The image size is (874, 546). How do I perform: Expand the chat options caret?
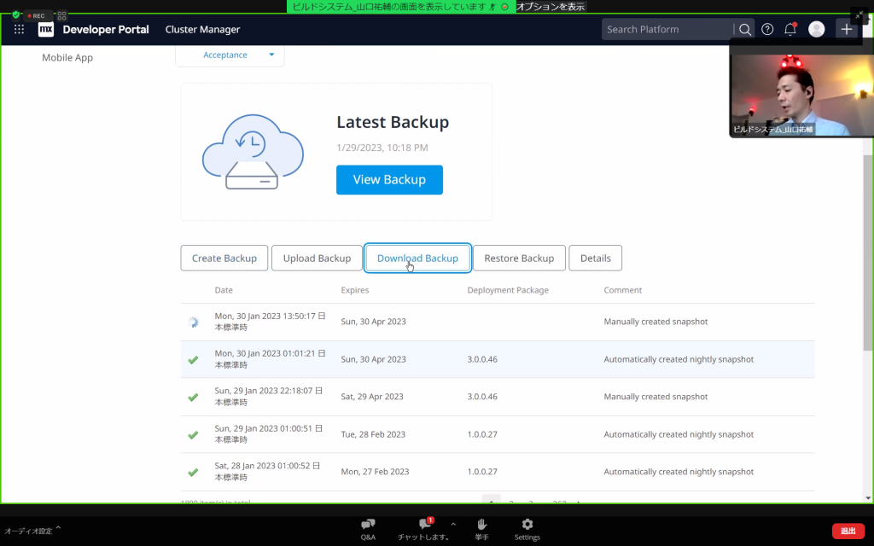pos(453,524)
